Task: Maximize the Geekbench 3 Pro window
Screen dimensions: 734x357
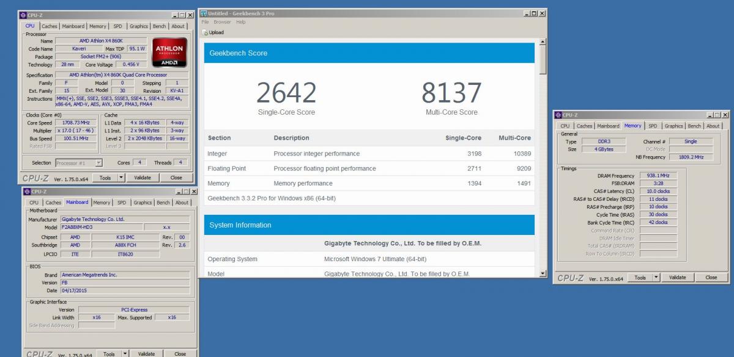Action: point(535,13)
